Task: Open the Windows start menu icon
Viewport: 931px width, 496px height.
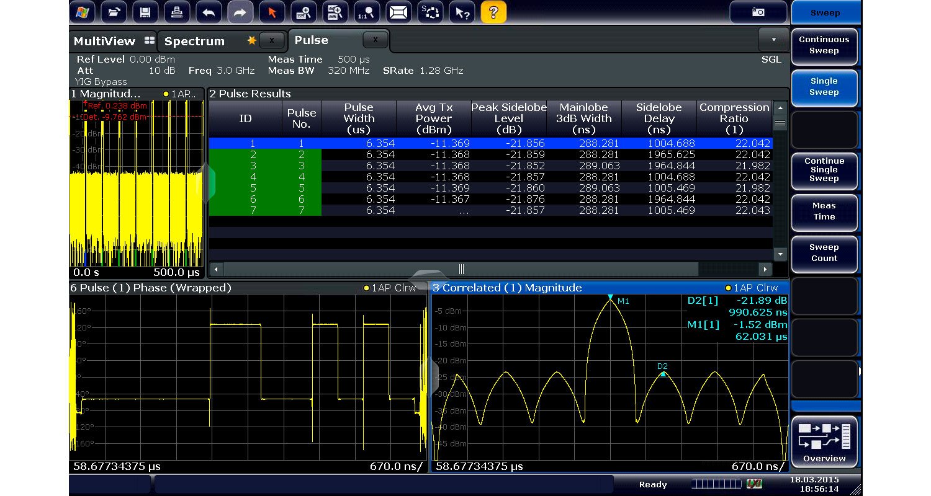Action: tap(82, 12)
